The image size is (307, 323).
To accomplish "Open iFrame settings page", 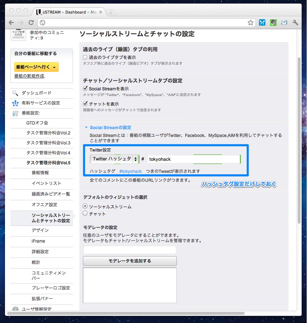I will [x=38, y=241].
